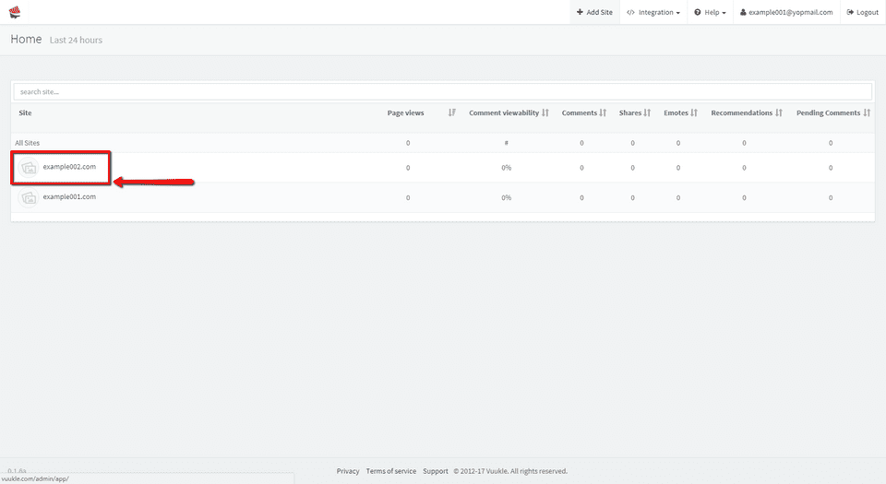Open the example001@yopmail.com account menu
886x484 pixels.
786,13
